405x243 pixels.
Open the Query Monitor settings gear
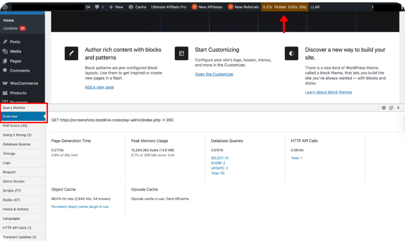(x=383, y=108)
